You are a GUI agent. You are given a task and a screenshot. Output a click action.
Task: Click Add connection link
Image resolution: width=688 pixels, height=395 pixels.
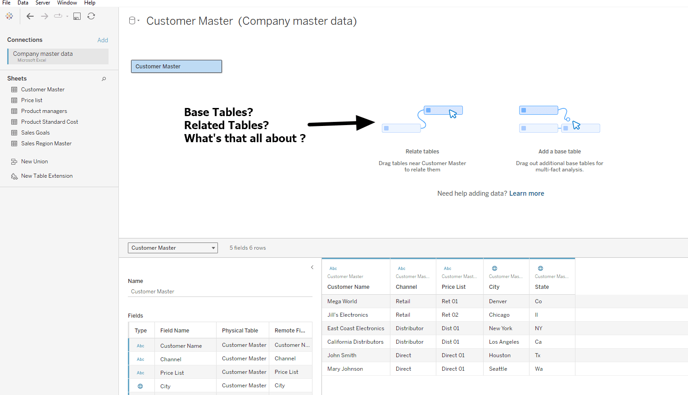(103, 40)
